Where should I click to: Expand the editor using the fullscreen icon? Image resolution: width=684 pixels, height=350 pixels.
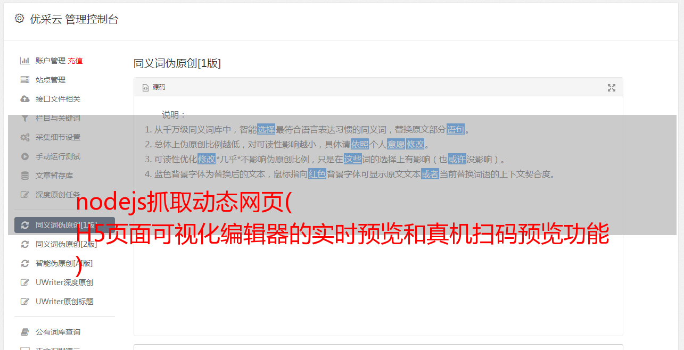(612, 88)
